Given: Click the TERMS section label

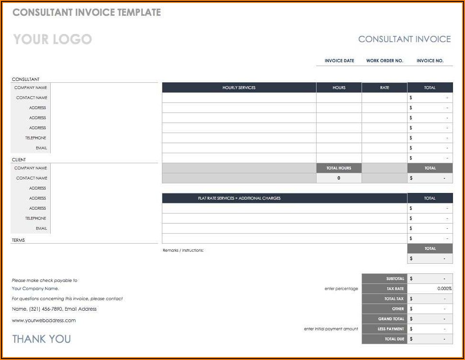Looking at the screenshot, I should (18, 240).
